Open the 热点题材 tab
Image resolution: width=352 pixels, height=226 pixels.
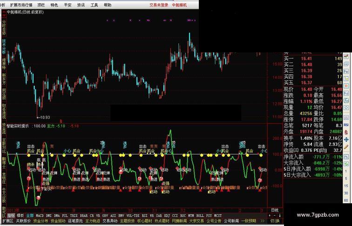pyautogui.click(x=162, y=221)
